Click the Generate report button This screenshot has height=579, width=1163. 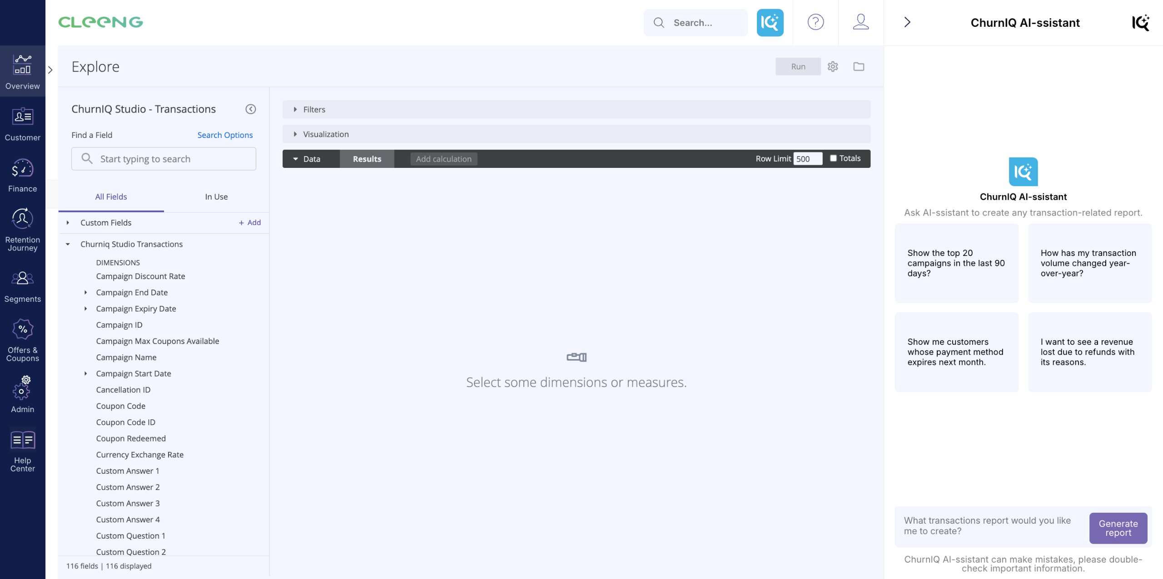tap(1118, 528)
